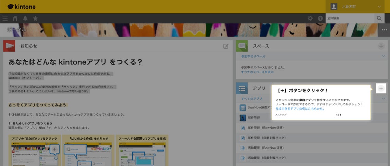Click the スペース plus button
The height and width of the screenshot is (166, 390).
click(381, 46)
